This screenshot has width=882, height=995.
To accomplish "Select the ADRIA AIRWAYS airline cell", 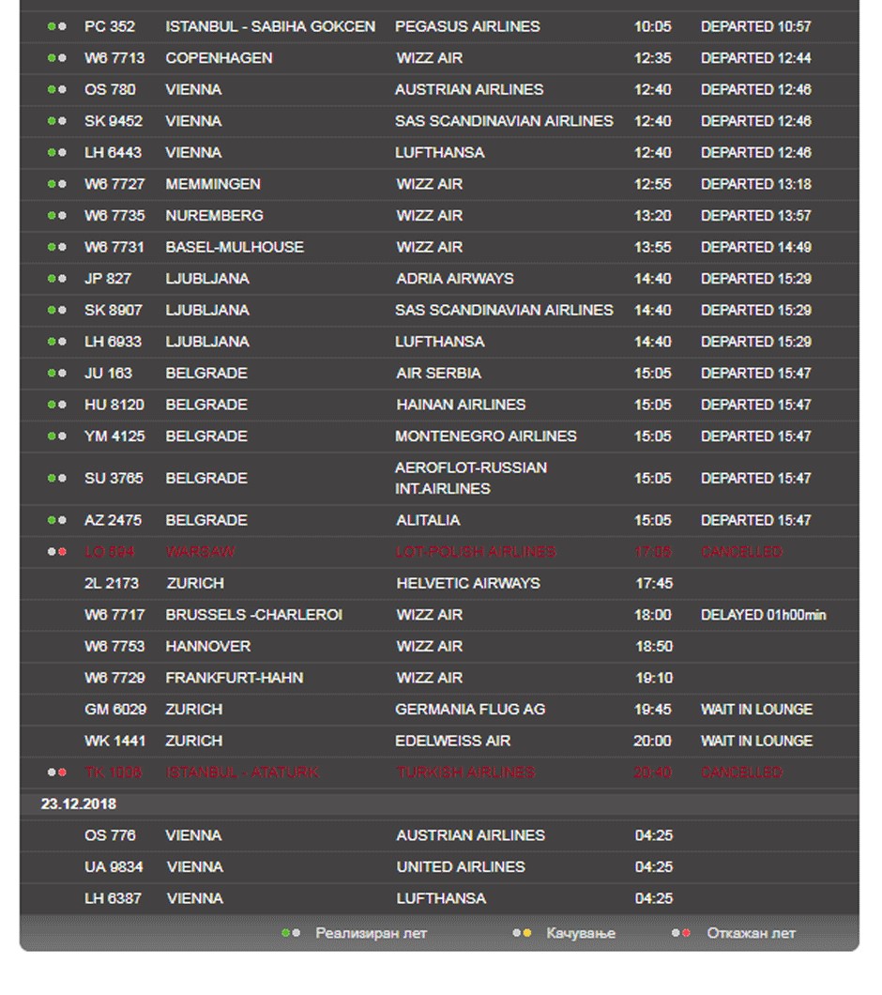I will click(455, 279).
